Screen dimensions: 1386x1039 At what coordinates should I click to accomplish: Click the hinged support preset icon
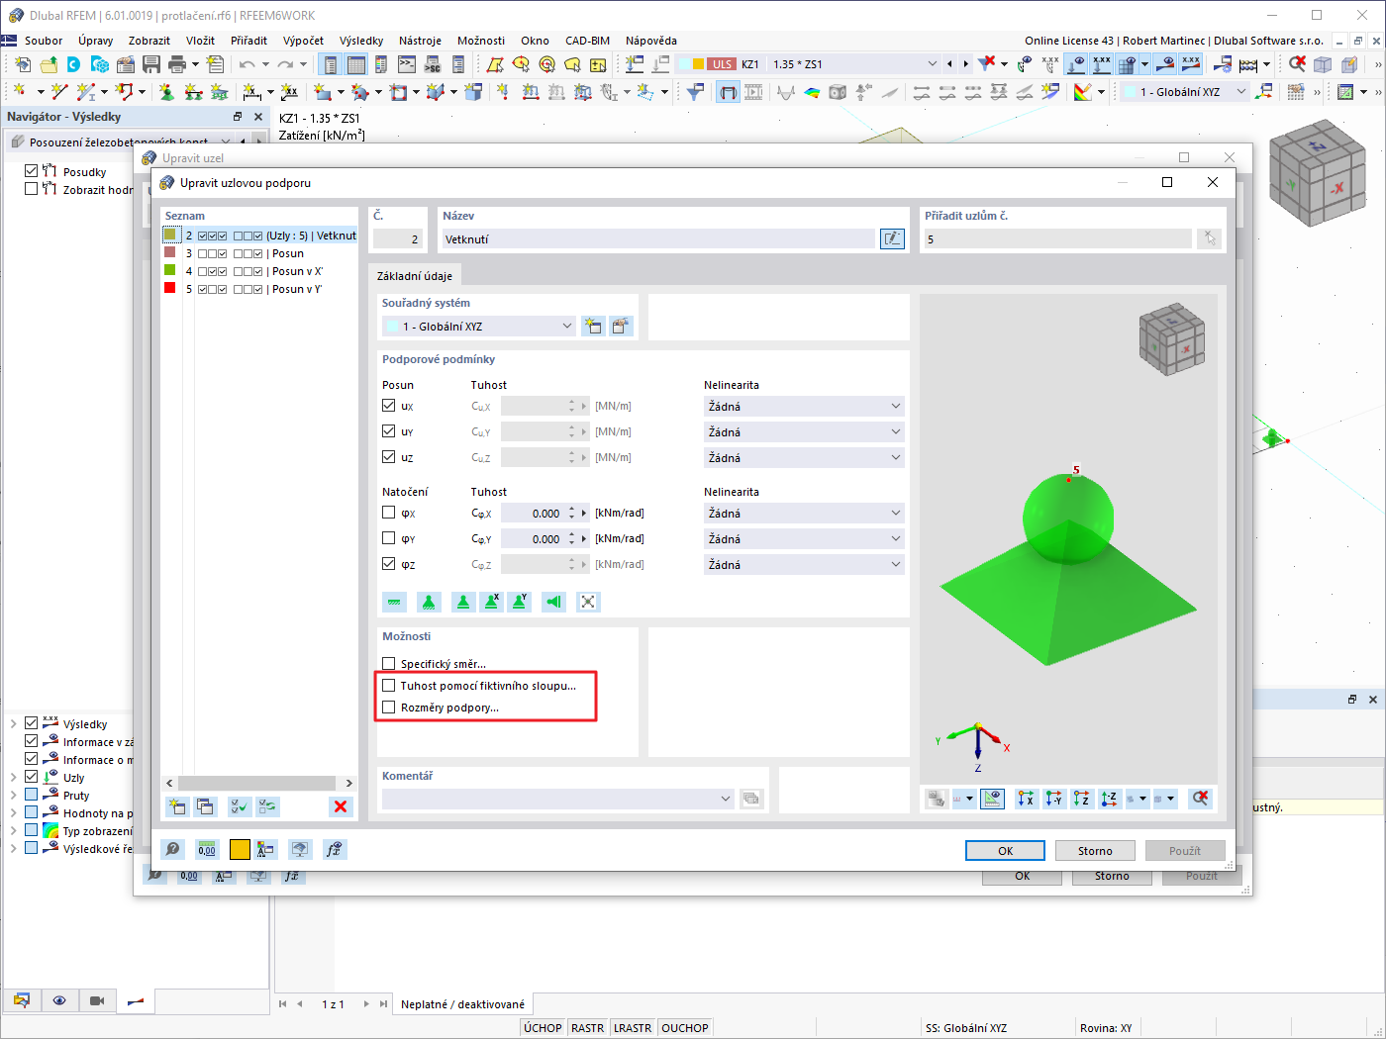coord(429,602)
